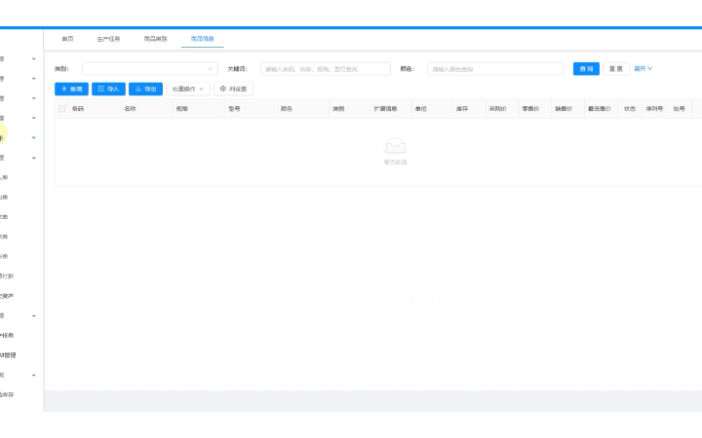Click the 导出 export button

145,89
